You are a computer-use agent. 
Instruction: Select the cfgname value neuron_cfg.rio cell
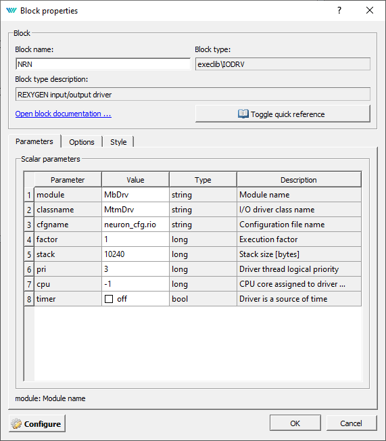pos(135,225)
